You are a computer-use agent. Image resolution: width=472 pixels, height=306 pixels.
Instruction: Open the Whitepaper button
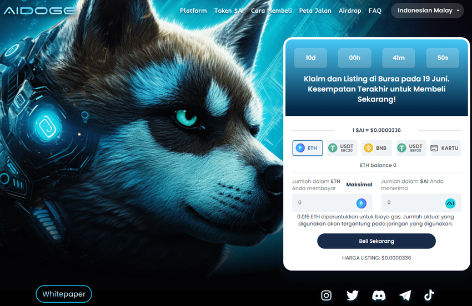pyautogui.click(x=64, y=294)
